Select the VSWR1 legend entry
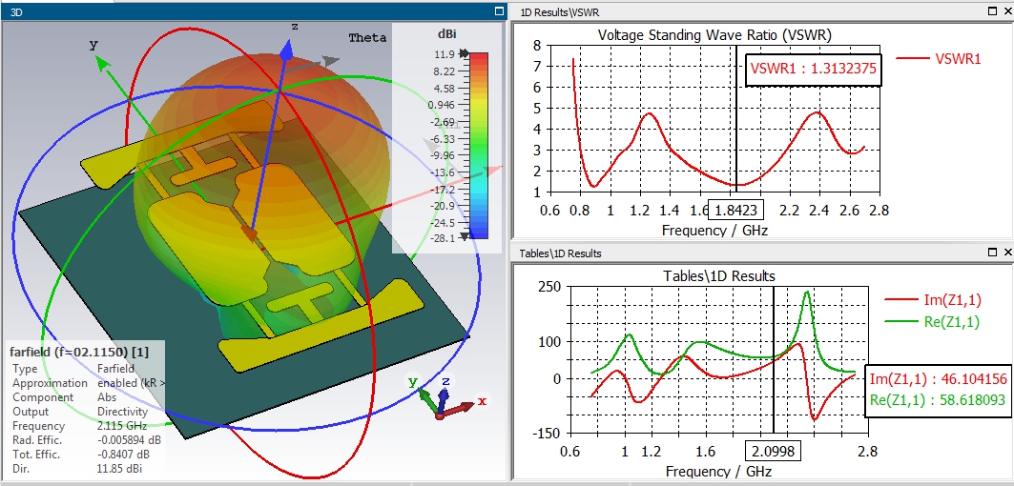This screenshot has width=1014, height=486. coord(939,59)
